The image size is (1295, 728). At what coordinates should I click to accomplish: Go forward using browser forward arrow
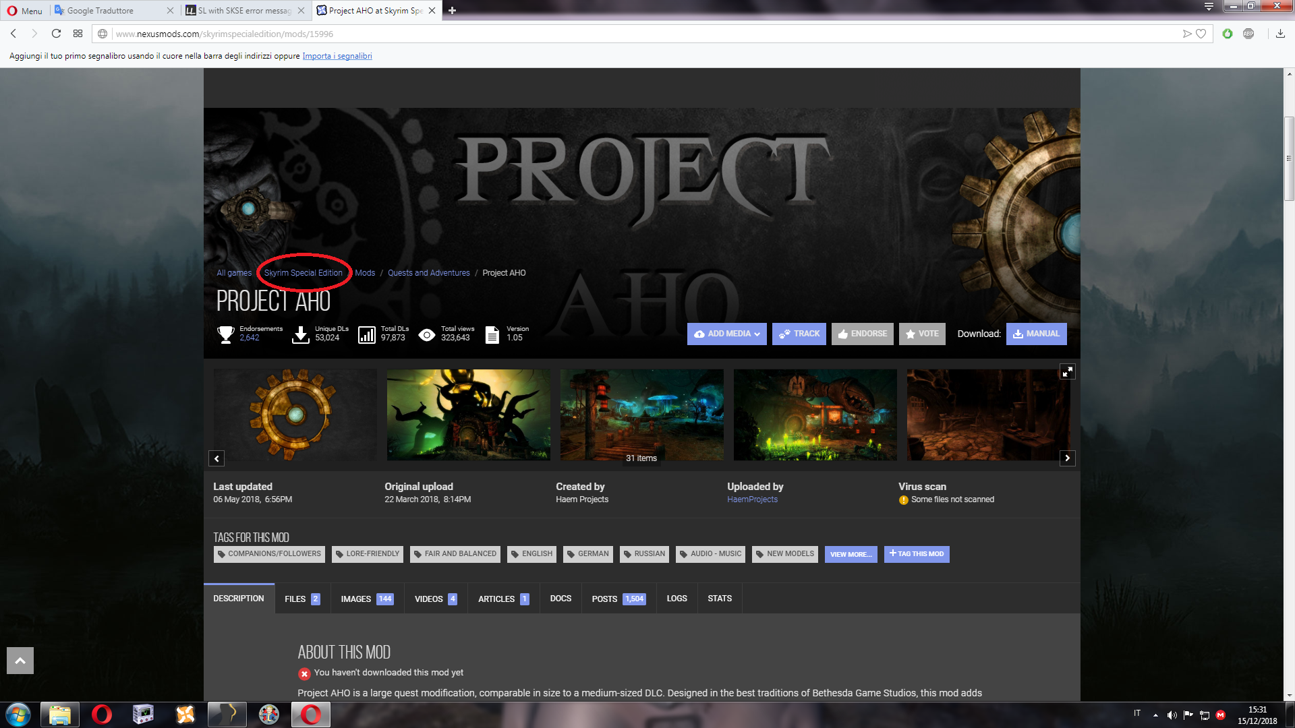coord(34,34)
